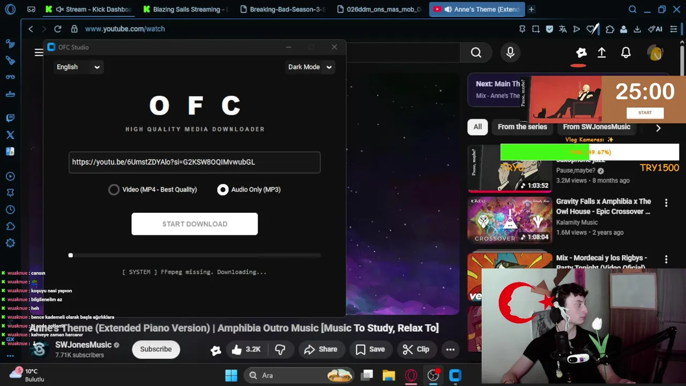Take a snapshot with the toolbar capture icon
The height and width of the screenshot is (386, 686).
(535, 29)
